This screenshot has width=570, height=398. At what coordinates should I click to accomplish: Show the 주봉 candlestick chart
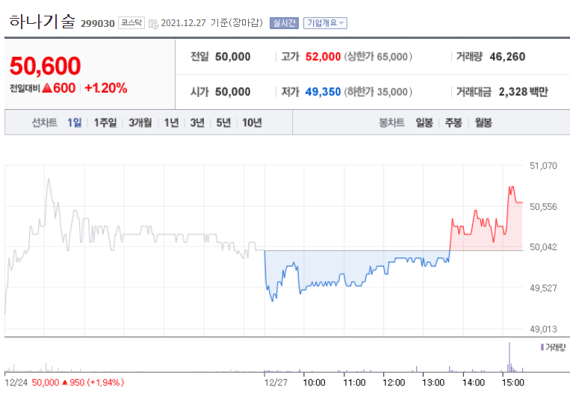click(453, 123)
